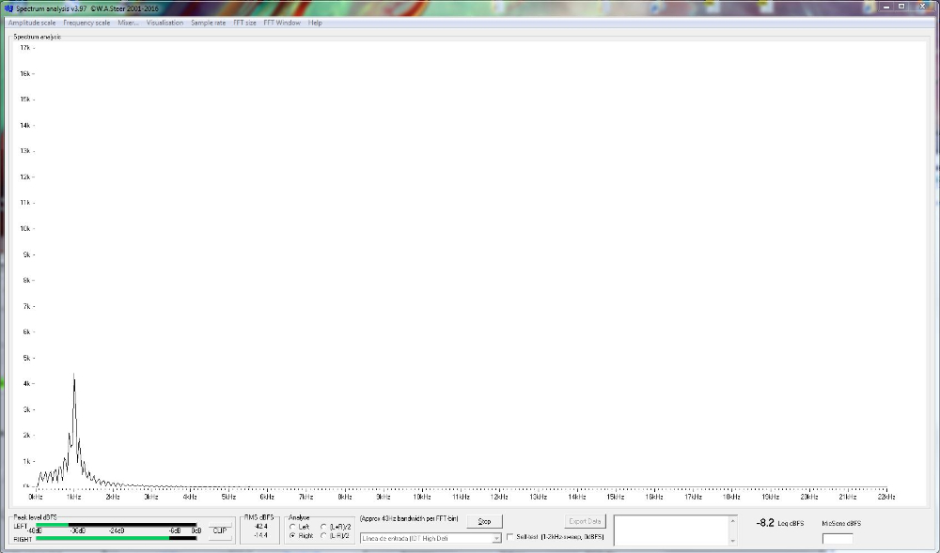
Task: Click the -8.2 Leq dBFS reading
Action: coord(765,523)
